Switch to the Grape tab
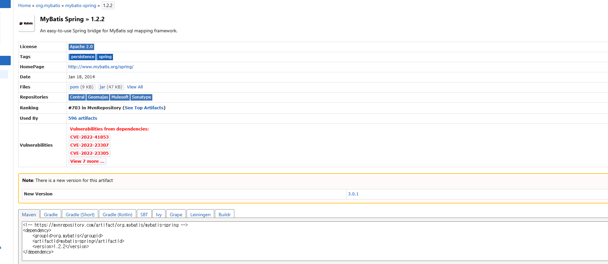The width and height of the screenshot is (608, 264). (x=176, y=214)
